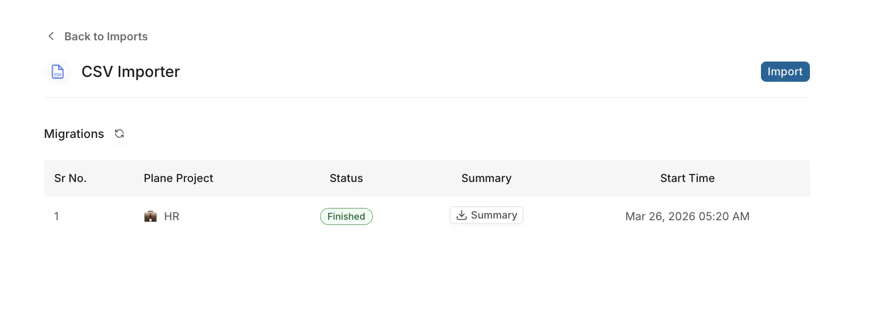Screen dimensions: 887x312
Task: Click the back chevron arrow near Back to Imports
Action: (x=51, y=36)
